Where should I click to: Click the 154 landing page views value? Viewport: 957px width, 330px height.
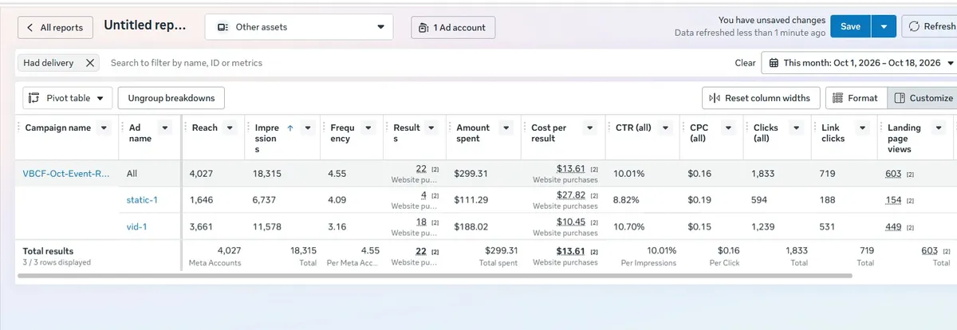point(893,200)
